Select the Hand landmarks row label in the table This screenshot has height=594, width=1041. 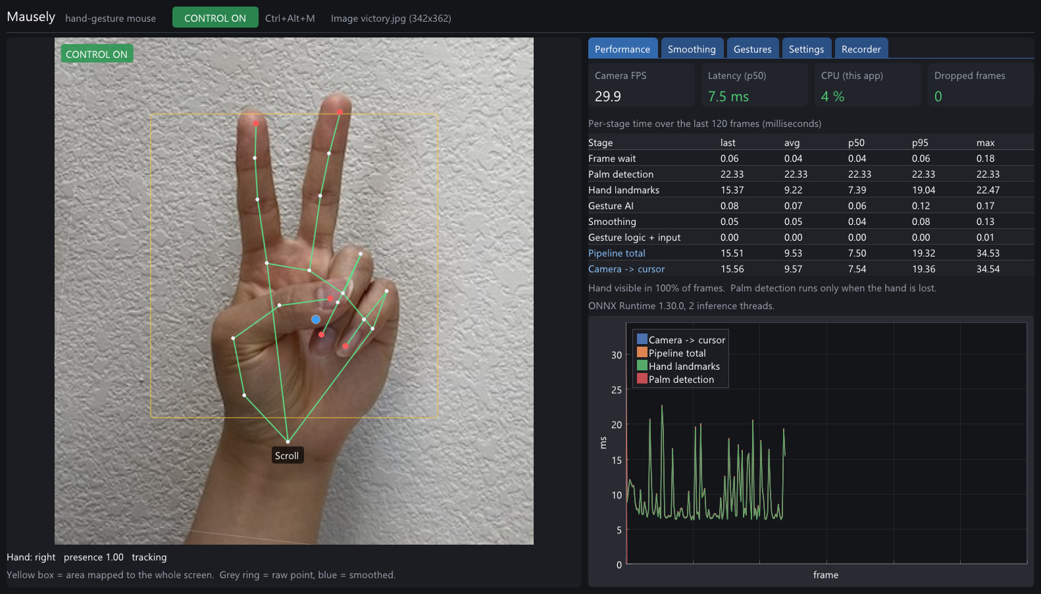point(624,190)
